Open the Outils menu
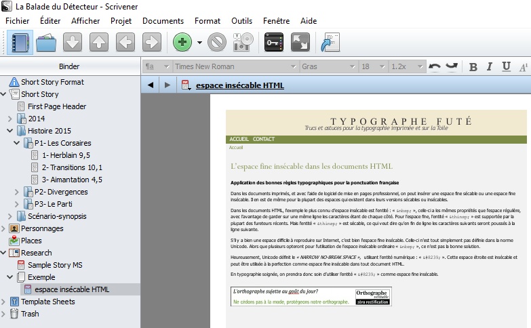The height and width of the screenshot is (328, 531). click(241, 21)
